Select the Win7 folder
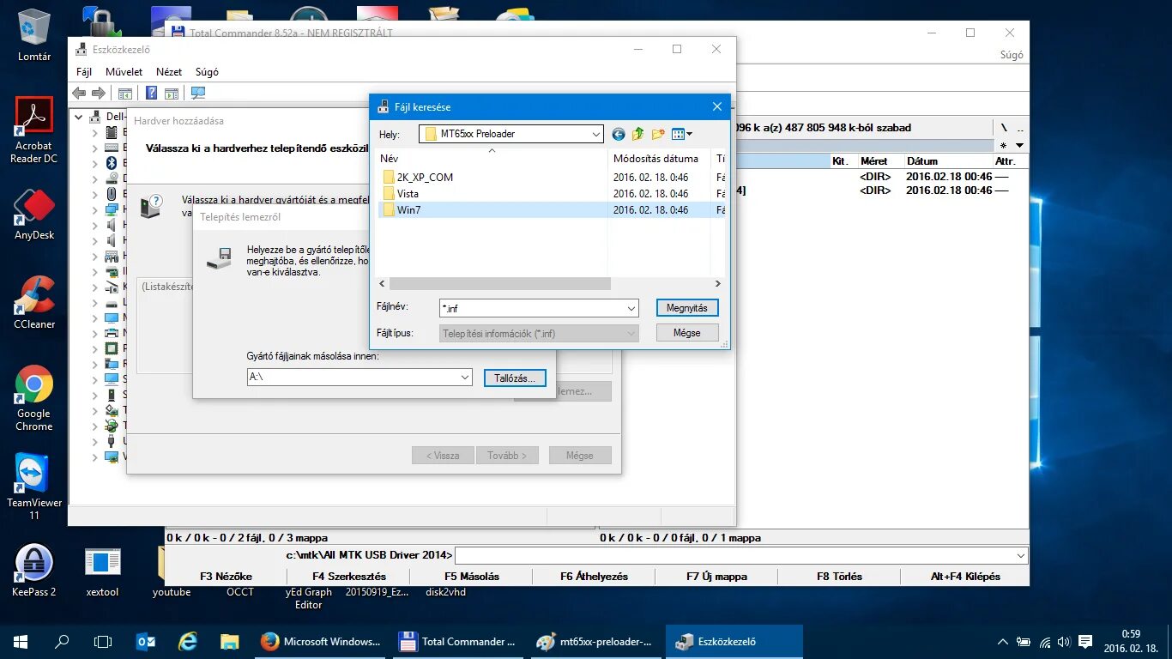 pyautogui.click(x=408, y=209)
